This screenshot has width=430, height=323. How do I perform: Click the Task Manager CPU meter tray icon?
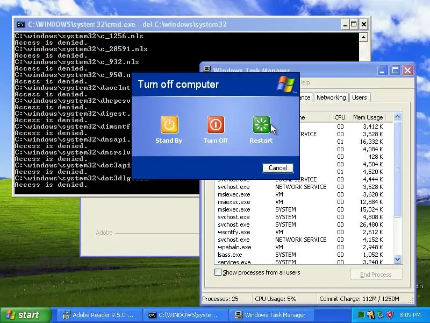(x=361, y=315)
